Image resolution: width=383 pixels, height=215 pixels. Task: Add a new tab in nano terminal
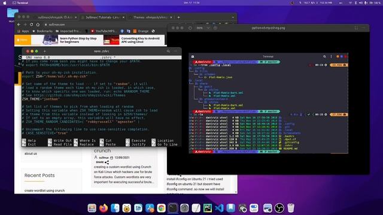(44, 51)
